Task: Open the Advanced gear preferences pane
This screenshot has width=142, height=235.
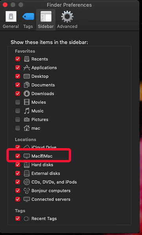Action: 67,17
